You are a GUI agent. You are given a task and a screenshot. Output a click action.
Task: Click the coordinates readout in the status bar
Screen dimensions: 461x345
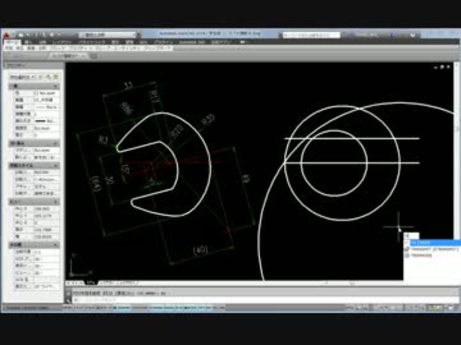pos(28,308)
